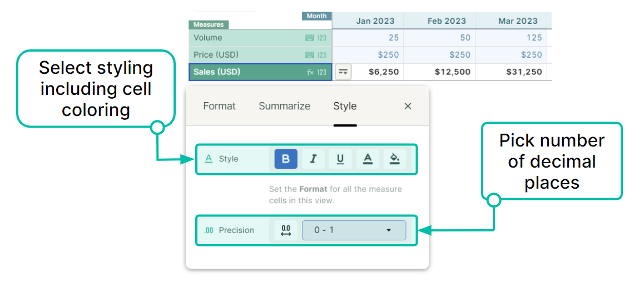Click the 123 number type icon on Volume
This screenshot has width=639, height=283.
pyautogui.click(x=322, y=38)
